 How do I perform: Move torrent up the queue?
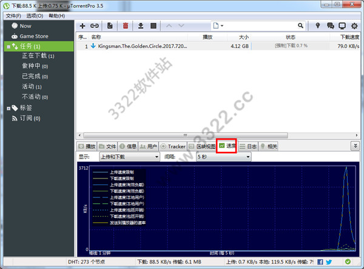pyautogui.click(x=169, y=26)
